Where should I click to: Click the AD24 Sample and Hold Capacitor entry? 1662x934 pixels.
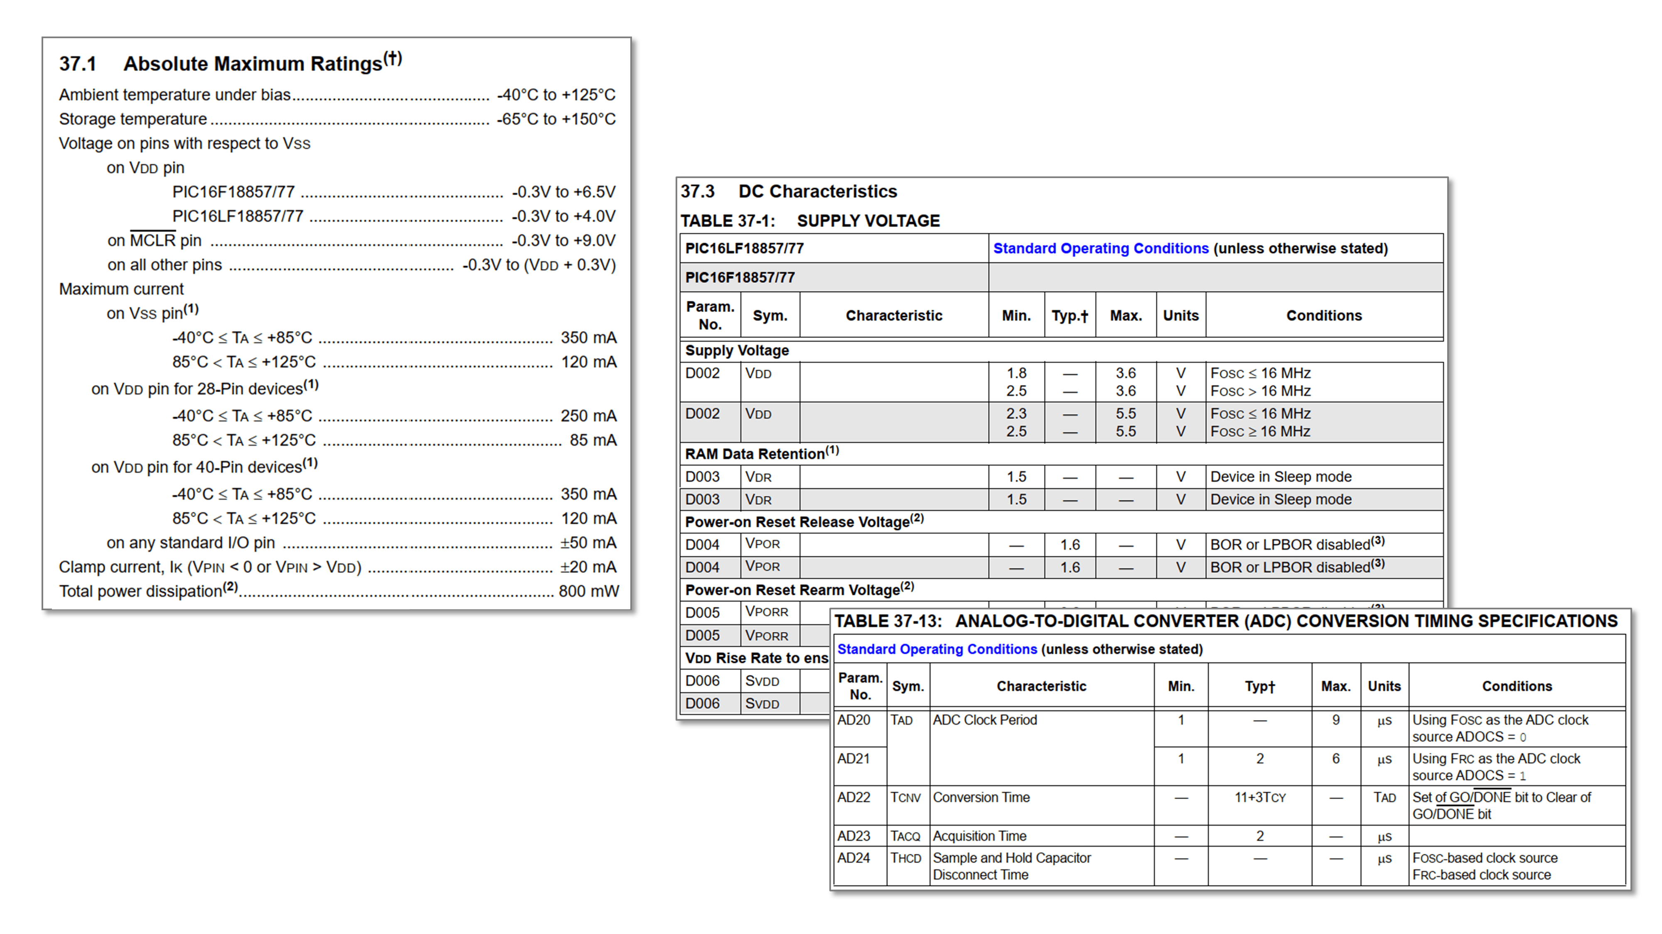[x=1230, y=866]
